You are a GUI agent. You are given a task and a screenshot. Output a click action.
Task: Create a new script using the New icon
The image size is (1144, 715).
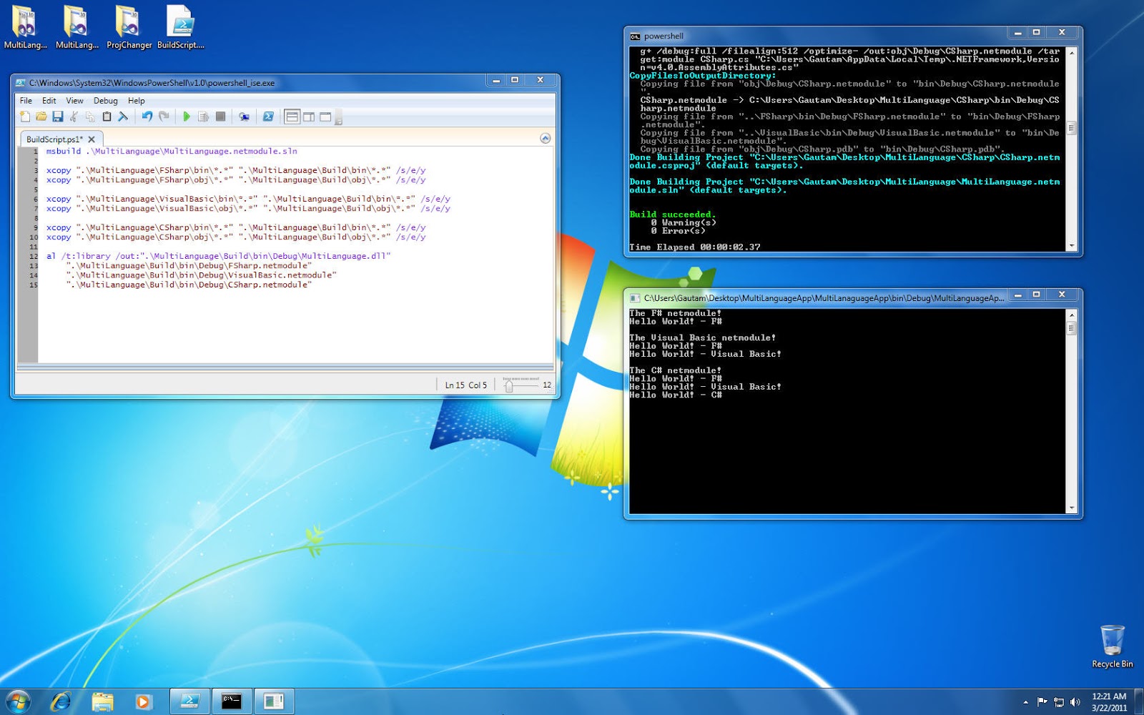(x=26, y=117)
